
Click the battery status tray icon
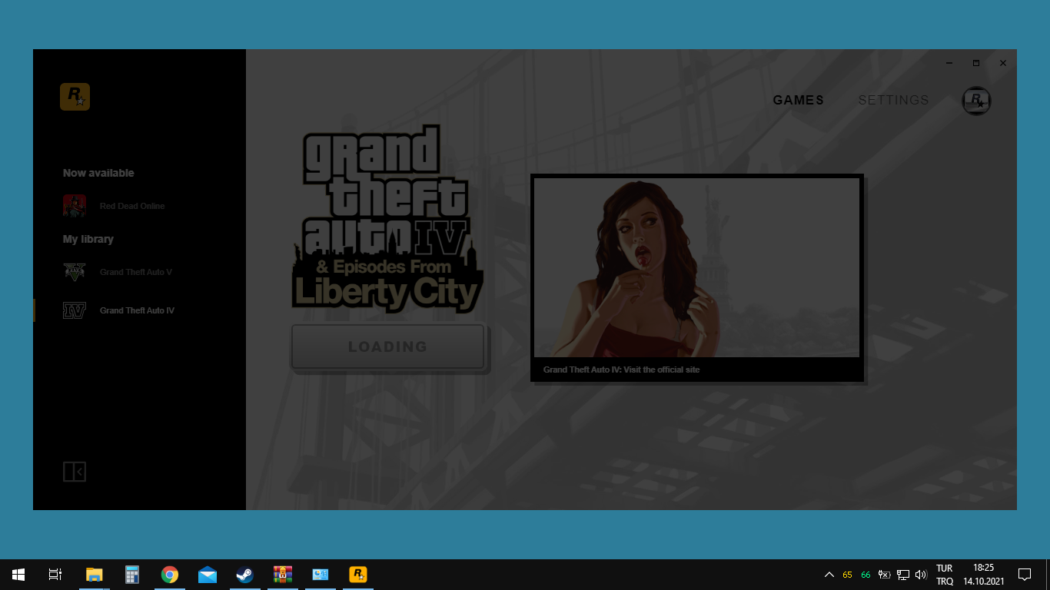[885, 575]
